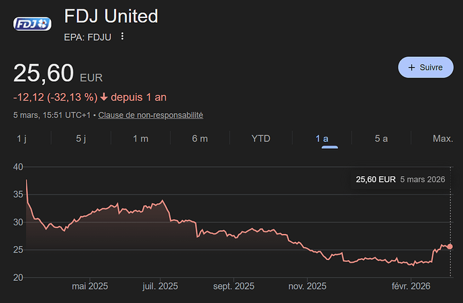Select the 5 j range tab
The image size is (463, 303).
point(81,139)
